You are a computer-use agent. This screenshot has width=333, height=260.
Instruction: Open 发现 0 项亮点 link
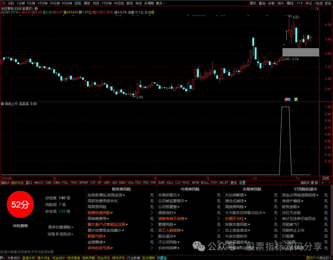[60, 234]
